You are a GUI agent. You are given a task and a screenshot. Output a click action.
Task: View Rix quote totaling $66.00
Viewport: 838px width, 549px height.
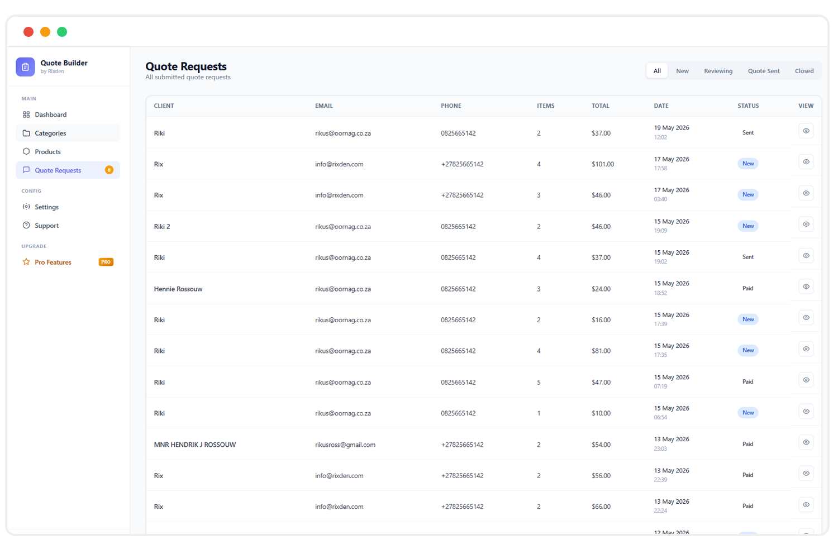coord(806,505)
